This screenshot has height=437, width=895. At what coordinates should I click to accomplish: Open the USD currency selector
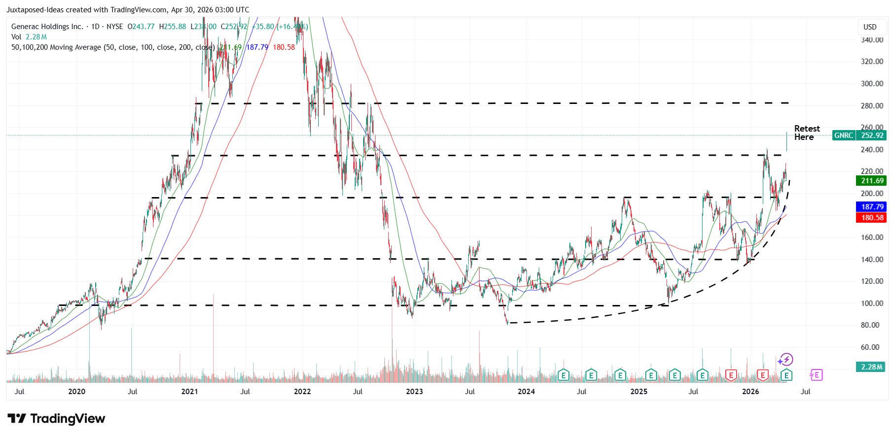coord(870,27)
